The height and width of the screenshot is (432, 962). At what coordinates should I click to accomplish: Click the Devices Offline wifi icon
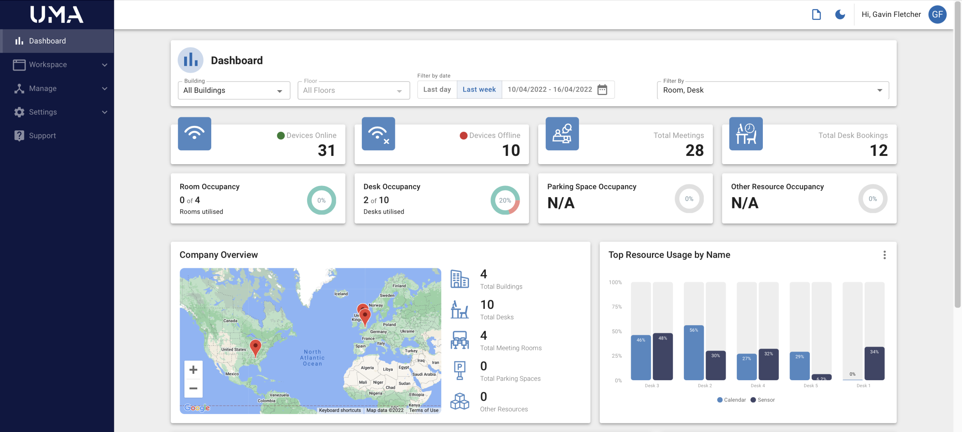pos(378,134)
